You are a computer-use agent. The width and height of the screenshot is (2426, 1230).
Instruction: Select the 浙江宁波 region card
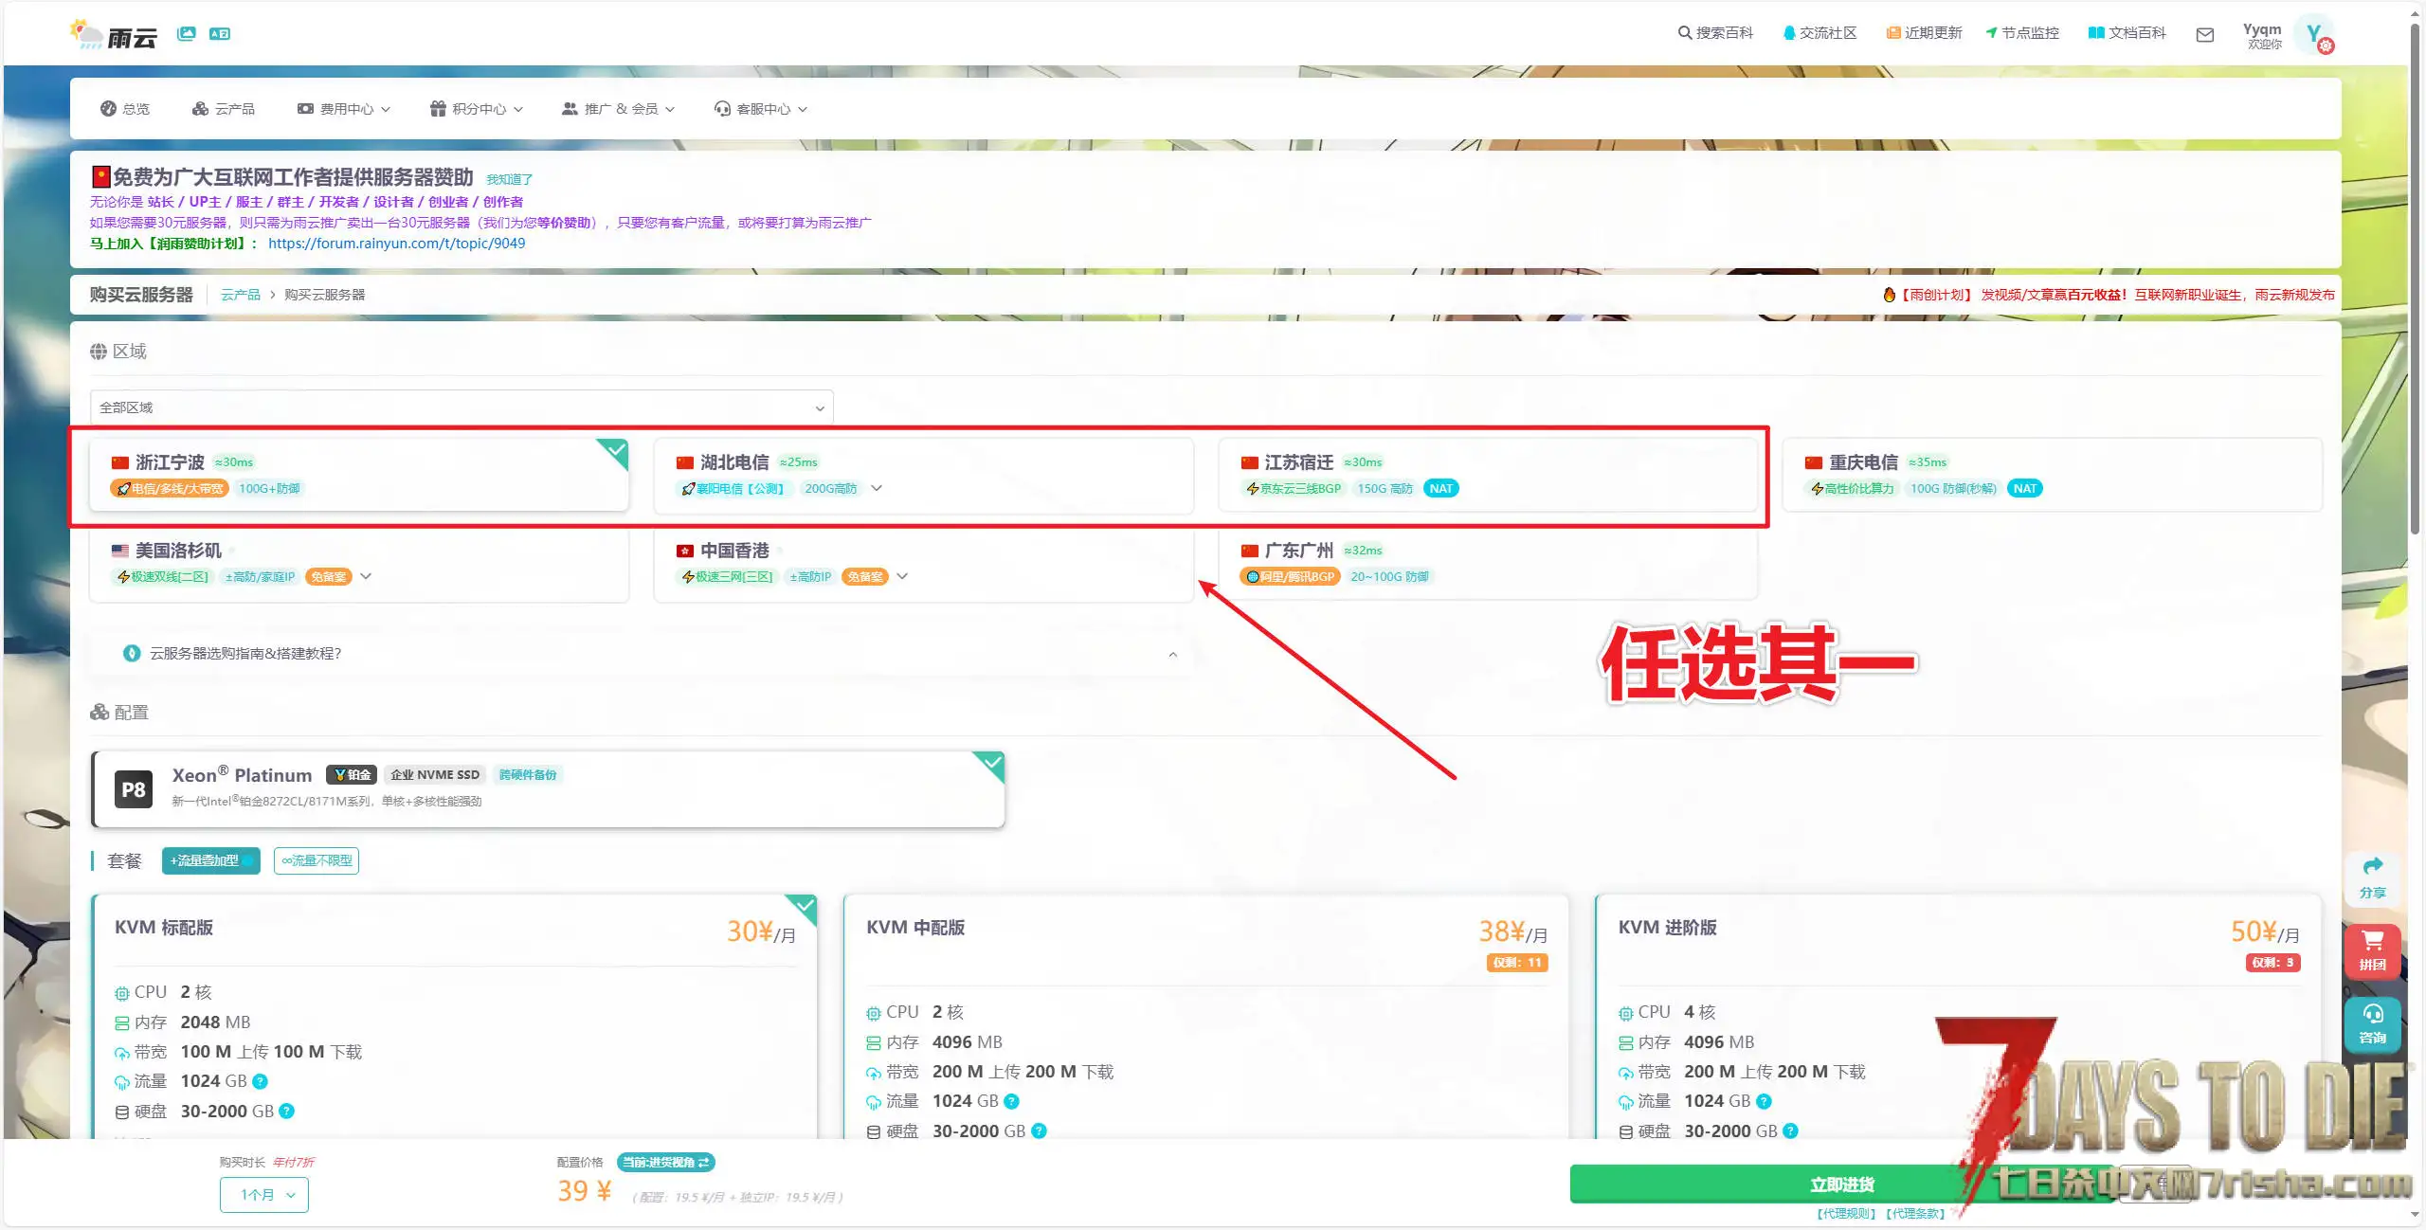pos(359,475)
